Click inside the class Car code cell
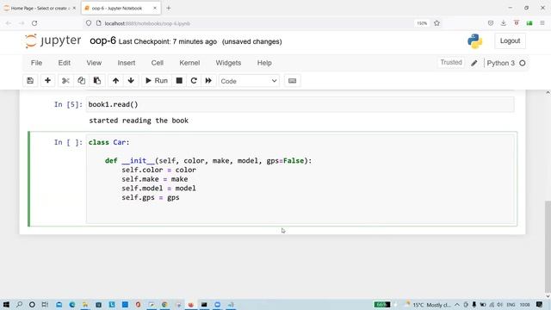 tap(300, 179)
